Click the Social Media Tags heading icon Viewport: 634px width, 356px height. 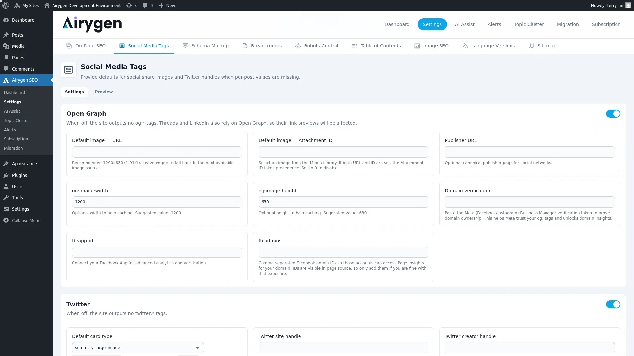(x=69, y=70)
